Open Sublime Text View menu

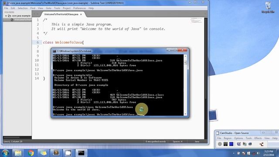pos(41,8)
